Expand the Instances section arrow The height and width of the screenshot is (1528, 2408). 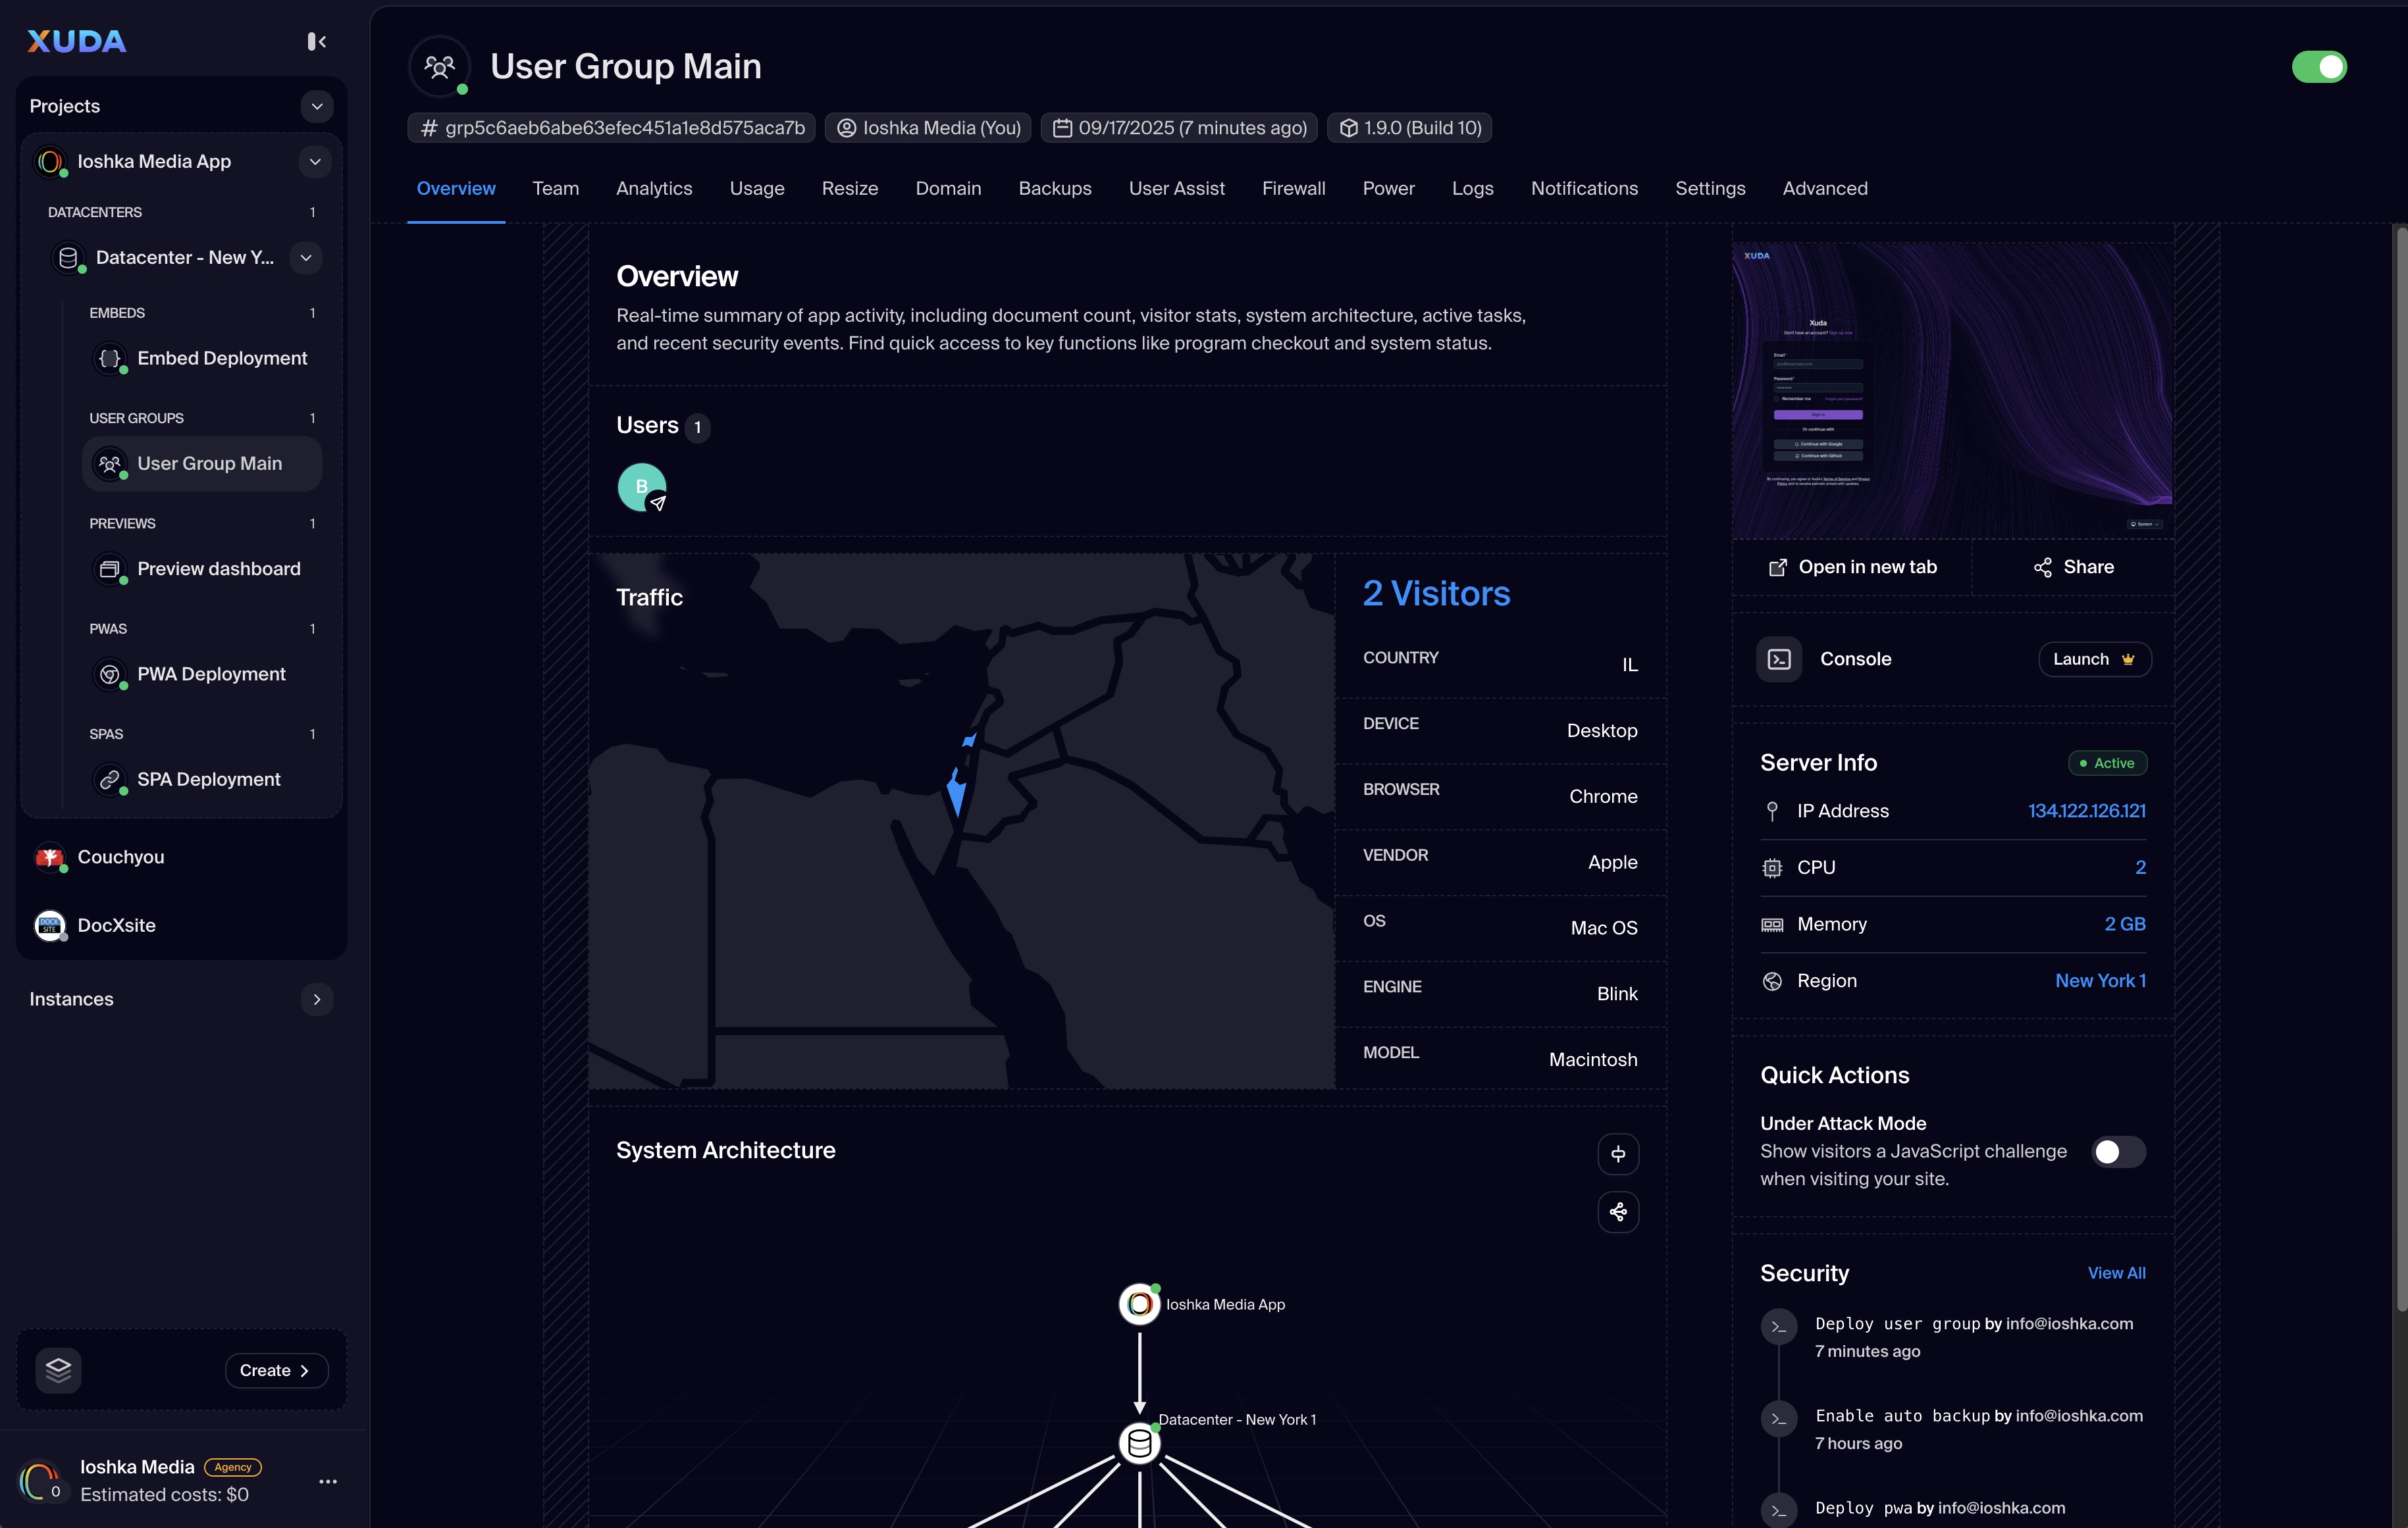click(316, 1000)
